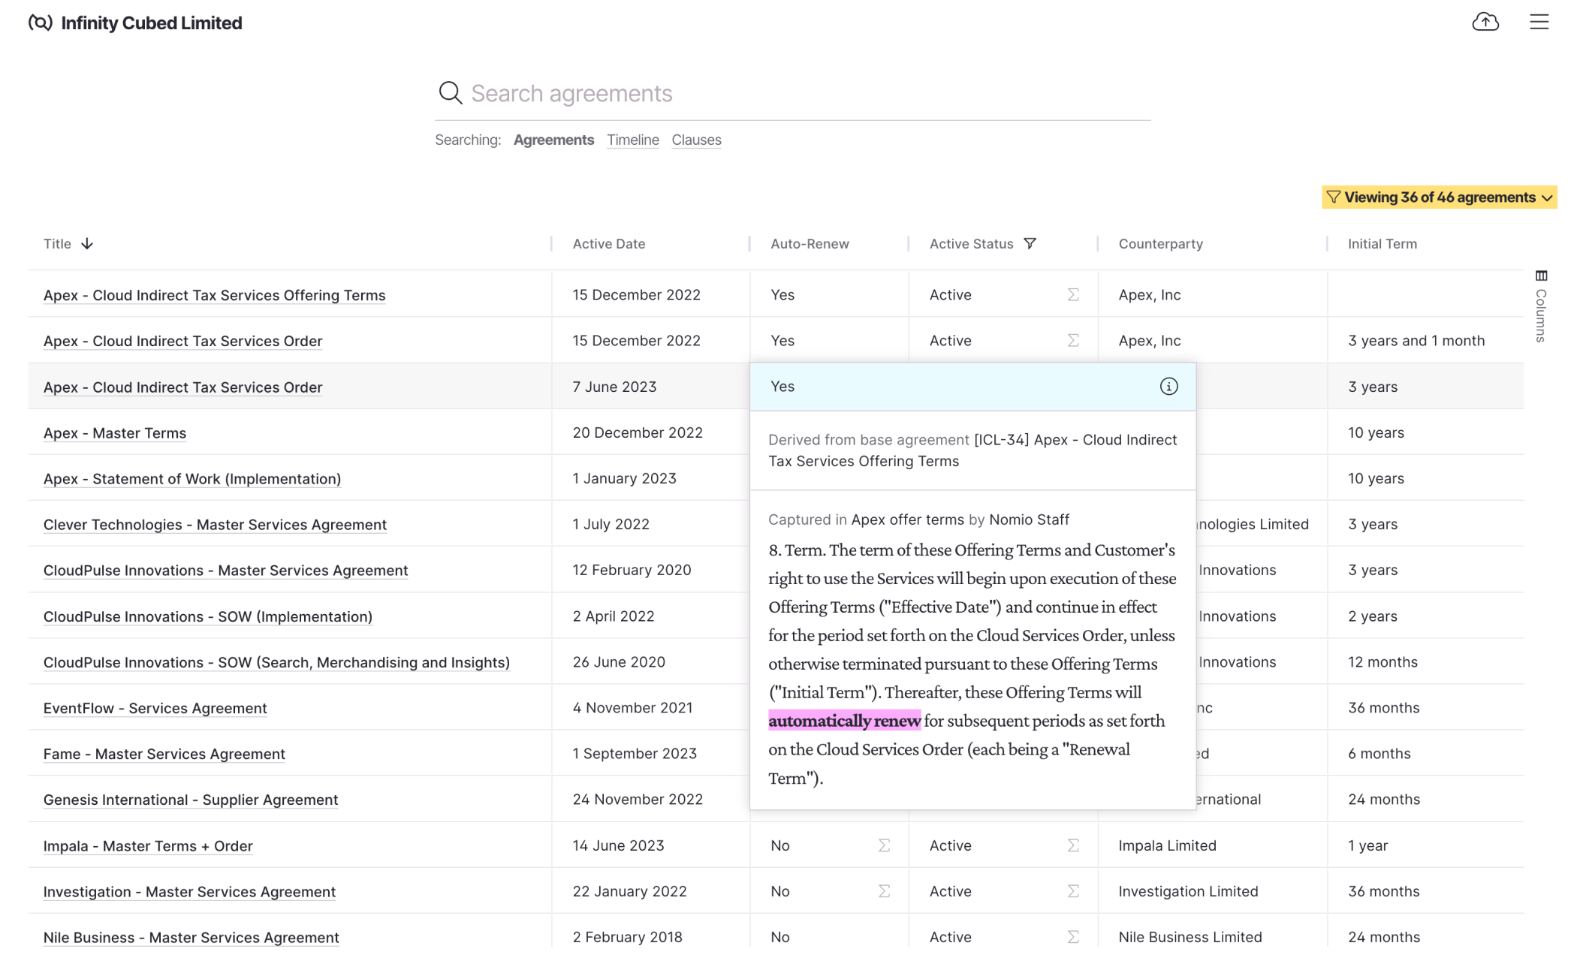Click the cloud upload icon
1586x973 pixels.
1485,22
